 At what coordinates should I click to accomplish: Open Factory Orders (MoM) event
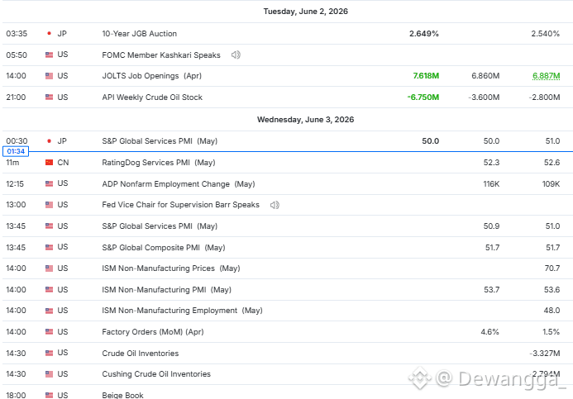point(153,332)
